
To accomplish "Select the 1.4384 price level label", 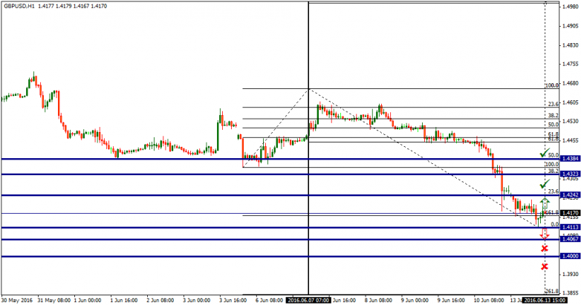I will [x=570, y=158].
